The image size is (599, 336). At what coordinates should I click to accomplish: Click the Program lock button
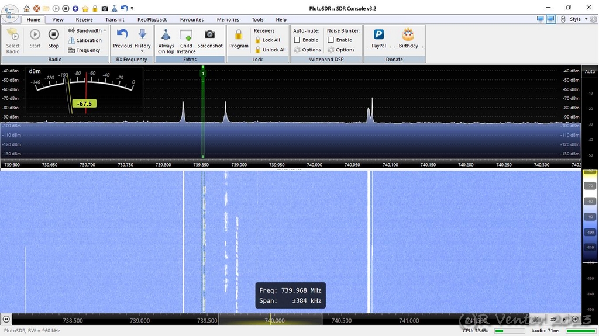239,39
